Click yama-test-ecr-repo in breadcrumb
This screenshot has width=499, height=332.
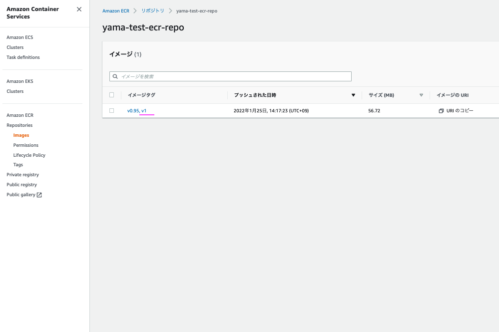click(x=197, y=11)
